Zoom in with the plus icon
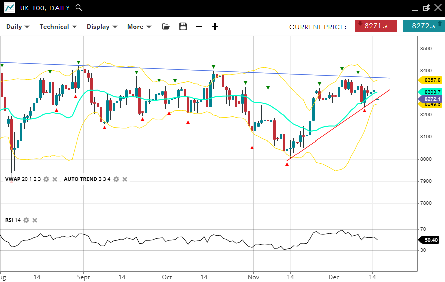Image resolution: width=445 pixels, height=282 pixels. click(x=215, y=27)
